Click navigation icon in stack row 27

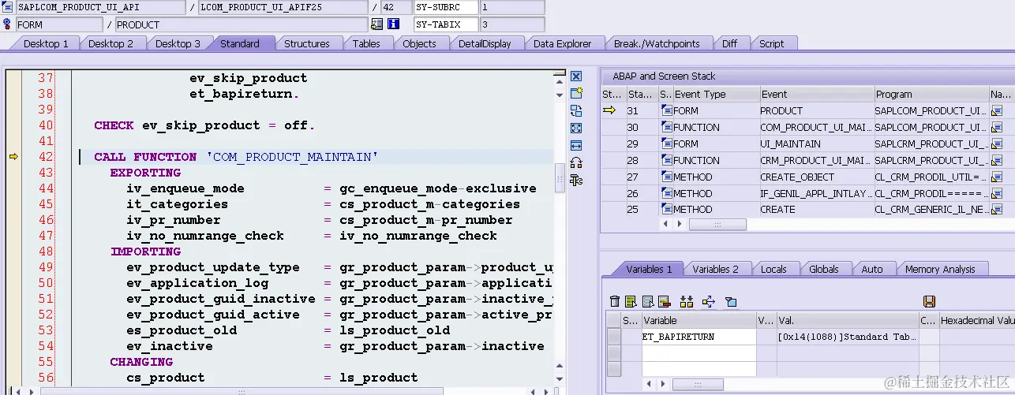996,177
